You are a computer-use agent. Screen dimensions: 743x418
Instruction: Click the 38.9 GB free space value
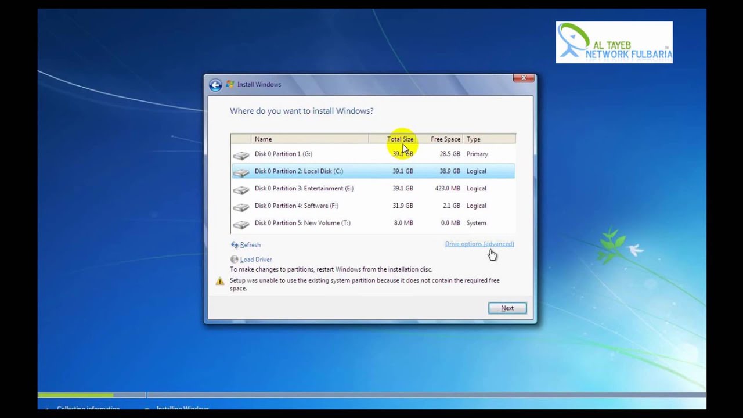[450, 171]
